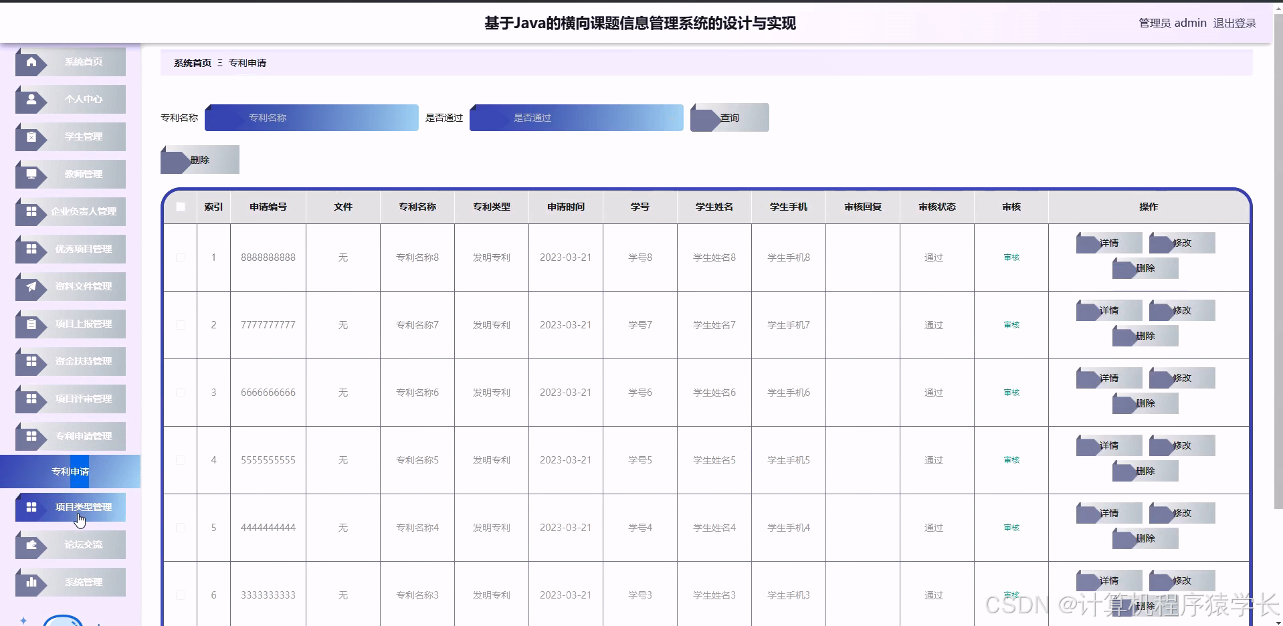Open 详情 for 专利名称5 row
The image size is (1283, 626).
point(1109,445)
